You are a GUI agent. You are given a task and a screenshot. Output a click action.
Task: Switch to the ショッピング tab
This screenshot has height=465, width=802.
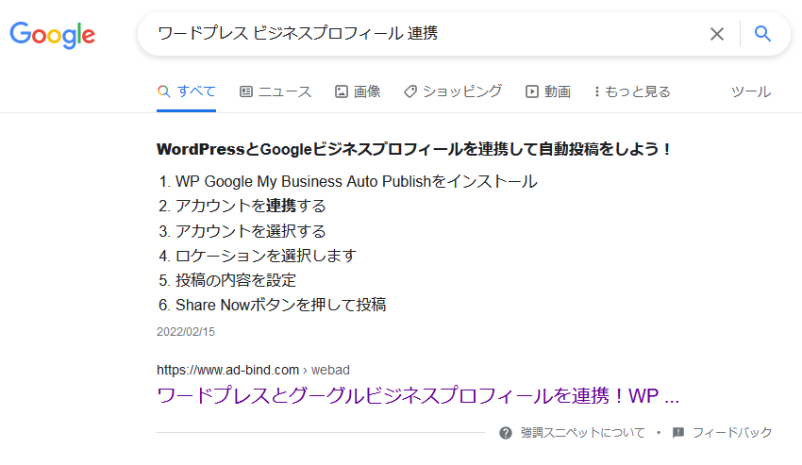pyautogui.click(x=453, y=91)
